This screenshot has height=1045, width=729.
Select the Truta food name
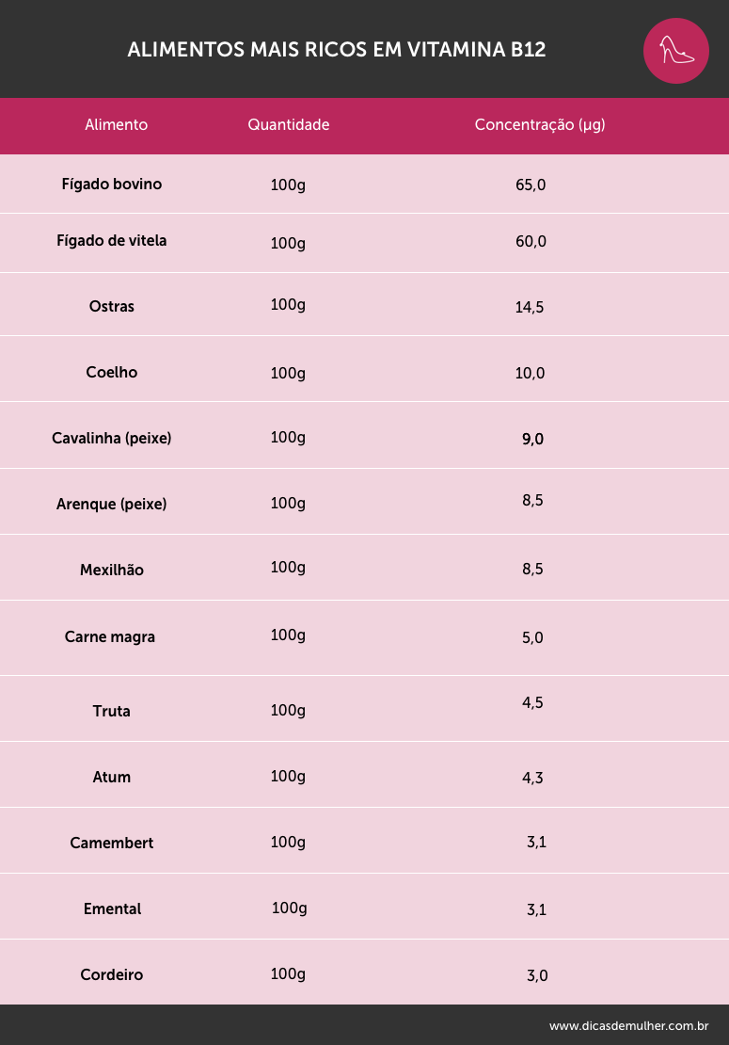coord(112,711)
